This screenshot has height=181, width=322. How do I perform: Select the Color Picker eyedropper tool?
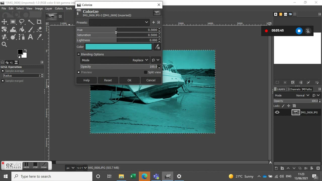pyautogui.click(x=39, y=37)
